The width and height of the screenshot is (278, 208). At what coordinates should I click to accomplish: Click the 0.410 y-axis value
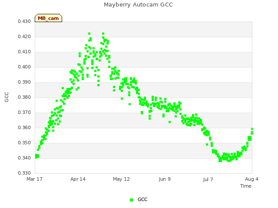pyautogui.click(x=24, y=52)
